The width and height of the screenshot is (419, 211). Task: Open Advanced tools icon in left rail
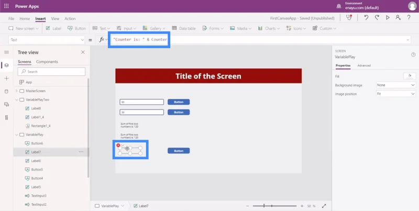click(6, 117)
